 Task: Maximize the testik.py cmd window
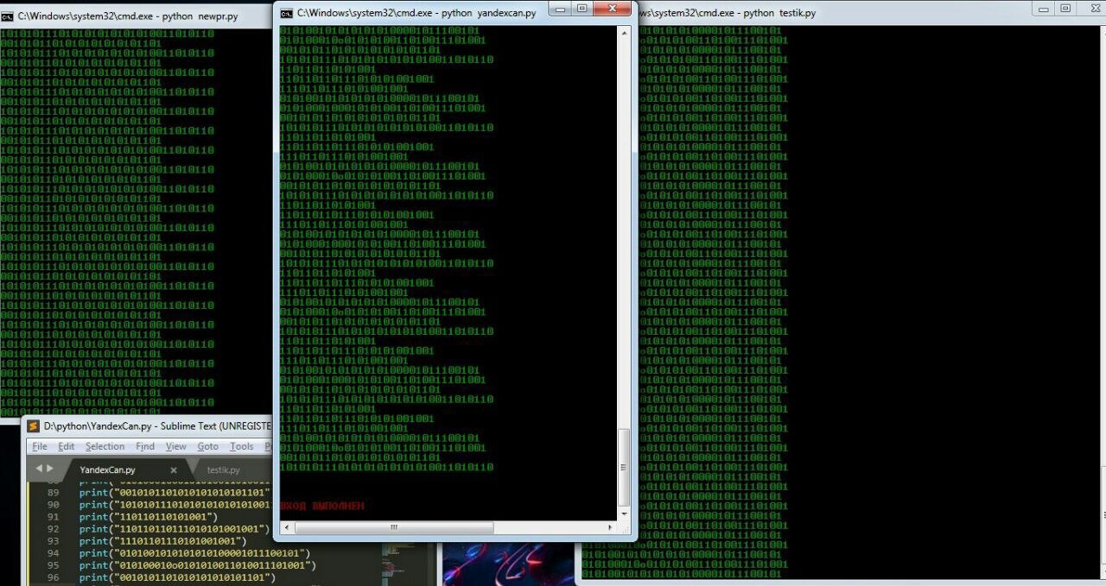[1065, 9]
